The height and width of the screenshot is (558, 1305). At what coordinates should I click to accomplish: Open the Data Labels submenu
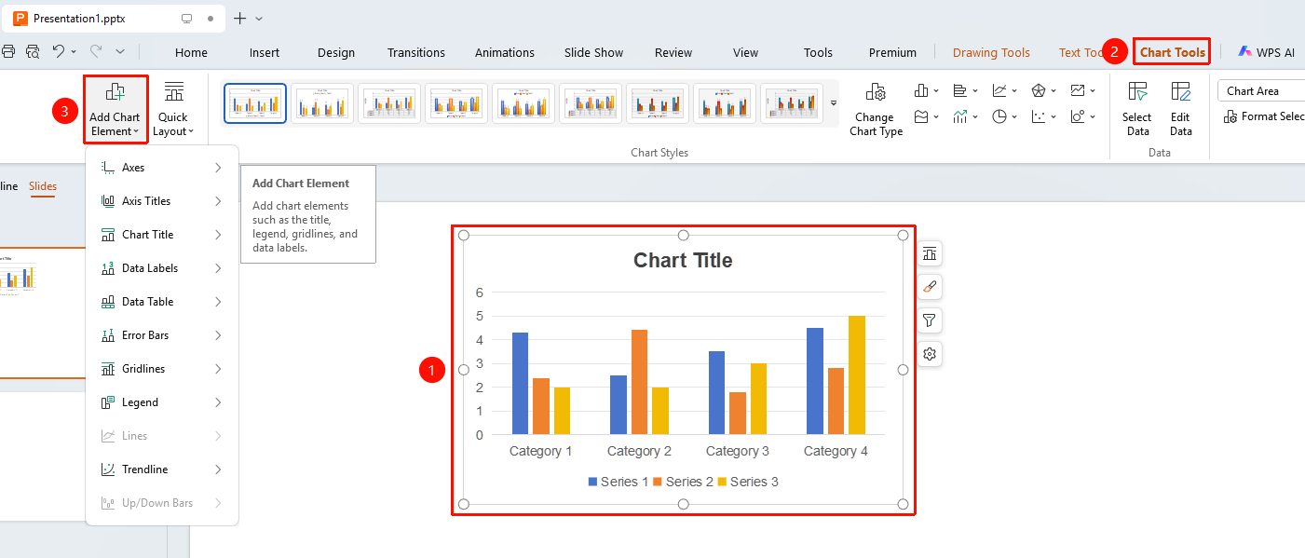coord(162,268)
